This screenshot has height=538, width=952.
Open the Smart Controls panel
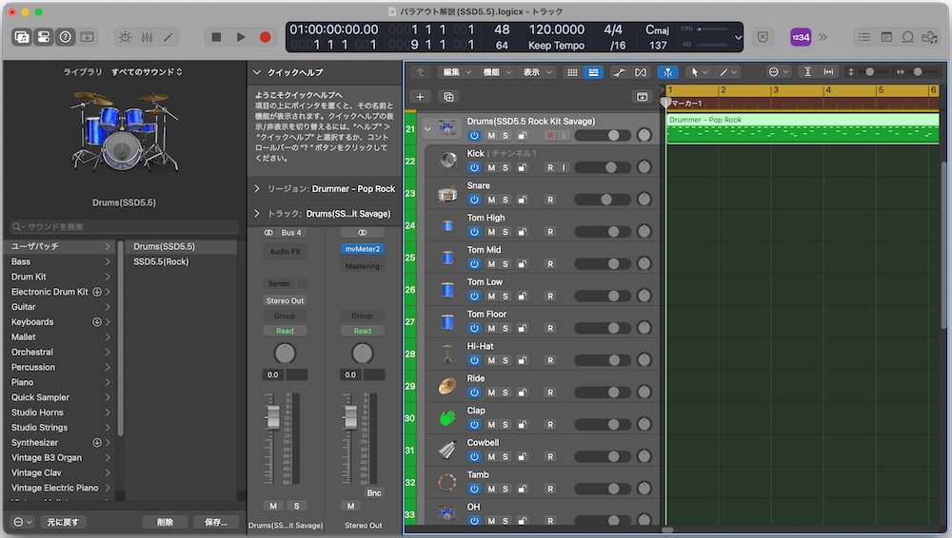[x=126, y=37]
